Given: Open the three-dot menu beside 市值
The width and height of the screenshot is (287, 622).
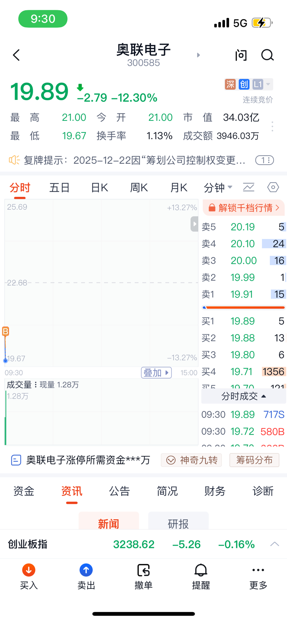Looking at the screenshot, I should coord(272,126).
